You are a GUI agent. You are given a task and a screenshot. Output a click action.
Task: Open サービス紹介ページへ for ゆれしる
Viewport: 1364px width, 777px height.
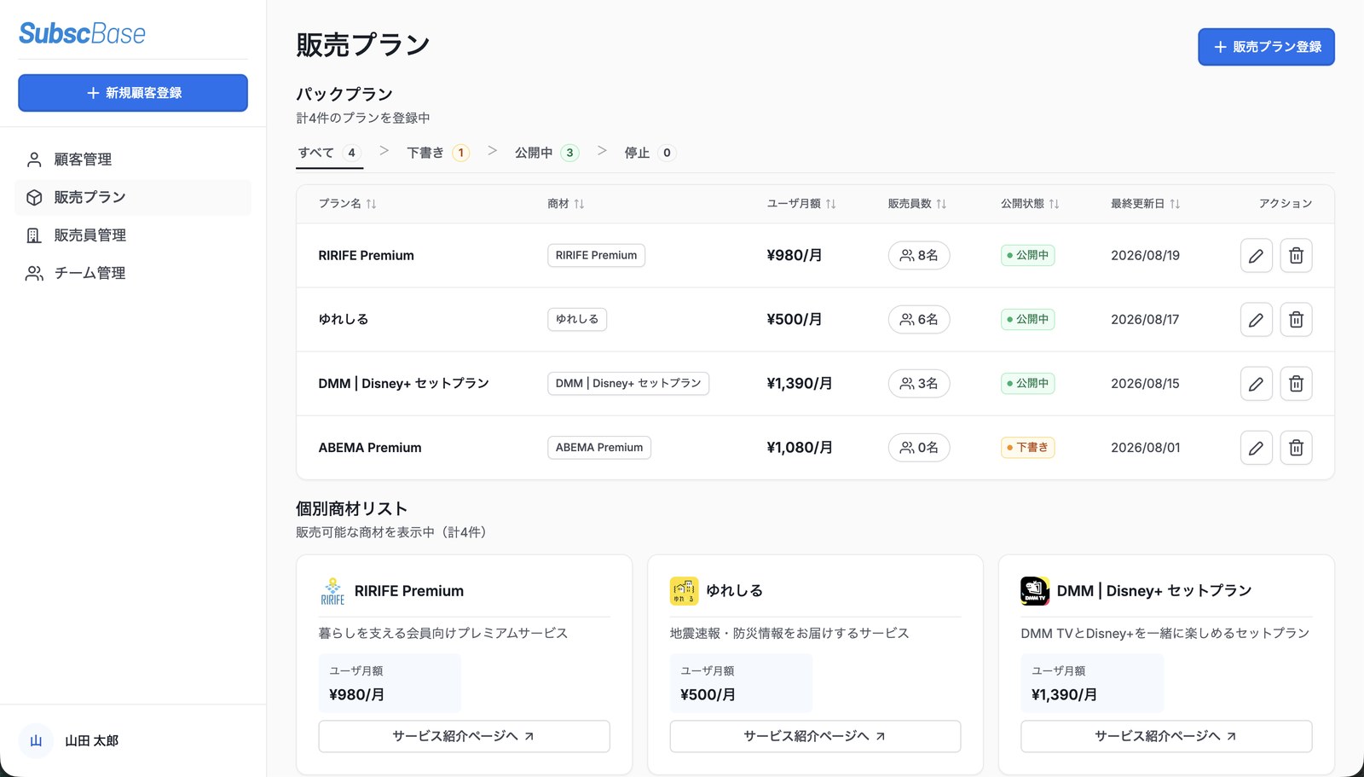pos(815,736)
